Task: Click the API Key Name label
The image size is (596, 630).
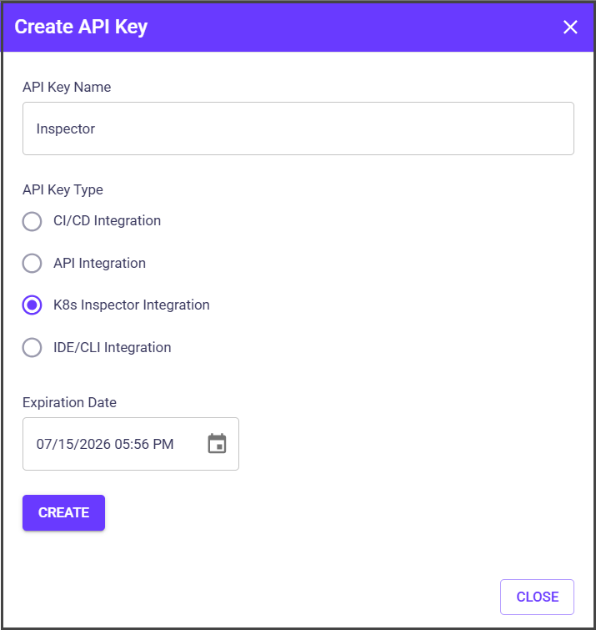Action: [x=67, y=87]
